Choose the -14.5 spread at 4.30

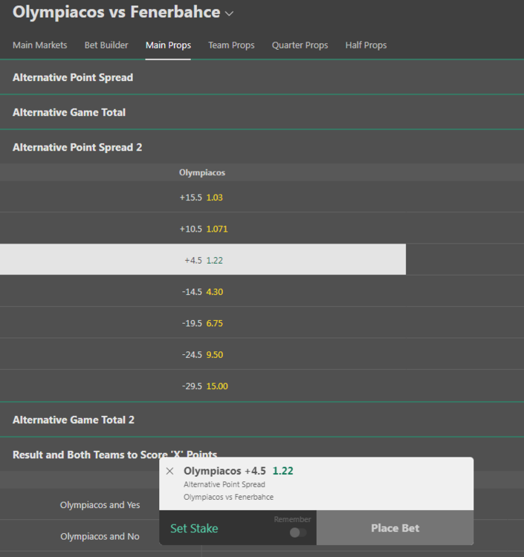coord(203,292)
